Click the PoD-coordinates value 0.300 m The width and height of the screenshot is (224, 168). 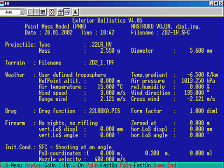[x=157, y=153]
